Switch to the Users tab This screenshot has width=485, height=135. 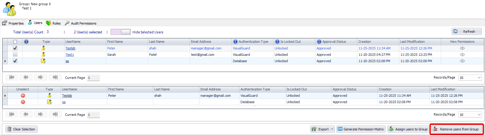click(35, 23)
